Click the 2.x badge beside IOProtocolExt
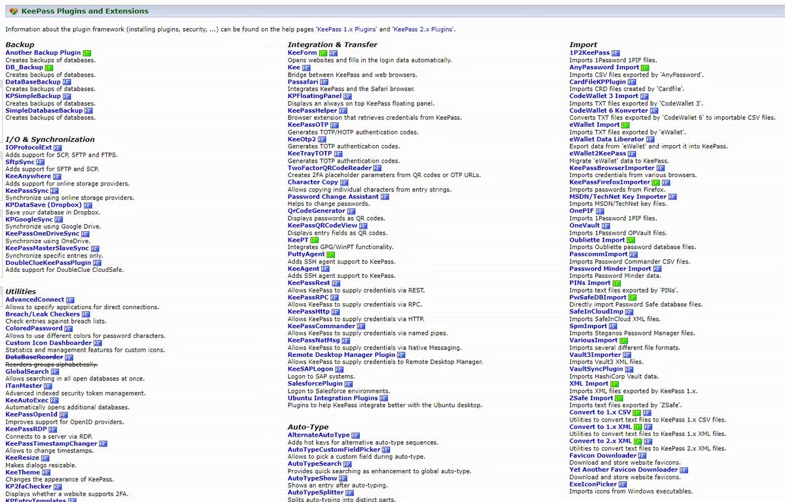Viewport: 785px width, 502px height. tap(58, 148)
